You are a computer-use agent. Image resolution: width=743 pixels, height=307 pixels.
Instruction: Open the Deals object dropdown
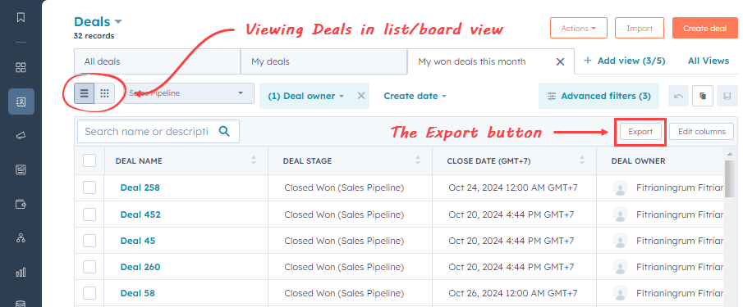click(98, 22)
